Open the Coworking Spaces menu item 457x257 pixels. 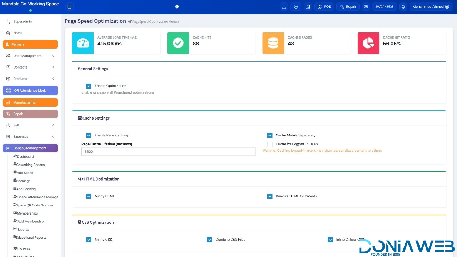click(x=30, y=165)
